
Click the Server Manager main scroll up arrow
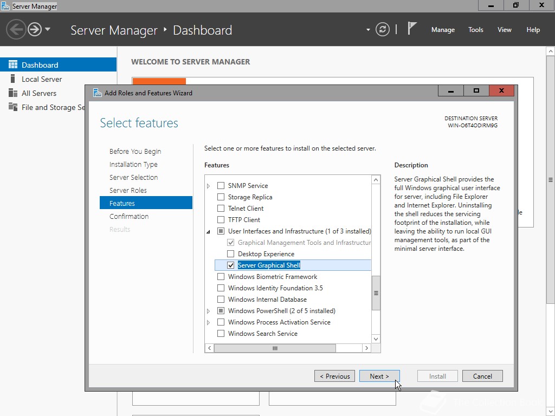[x=551, y=51]
